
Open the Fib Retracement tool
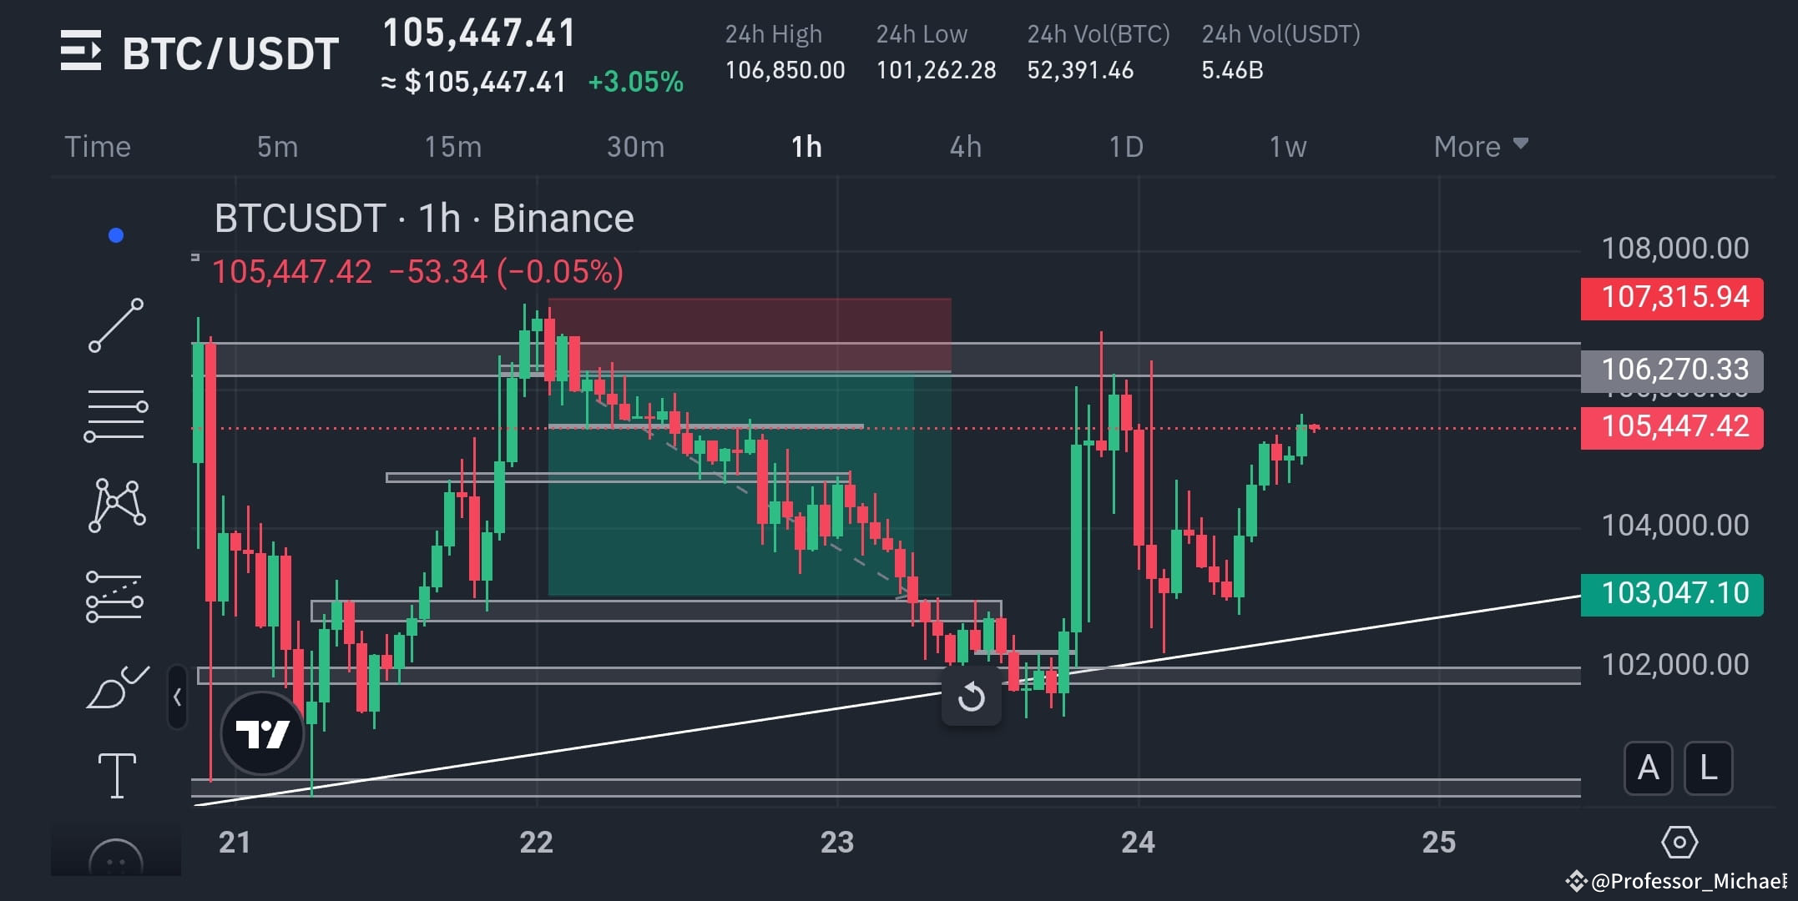click(117, 413)
